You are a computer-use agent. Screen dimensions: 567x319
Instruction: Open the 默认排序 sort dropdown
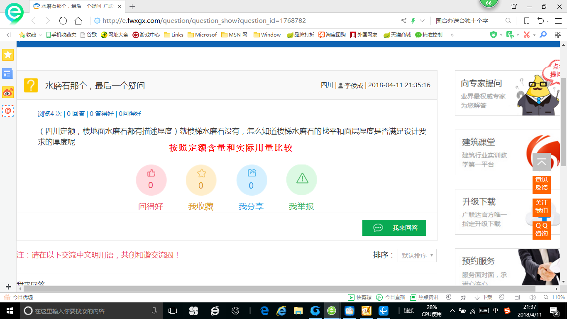(417, 255)
